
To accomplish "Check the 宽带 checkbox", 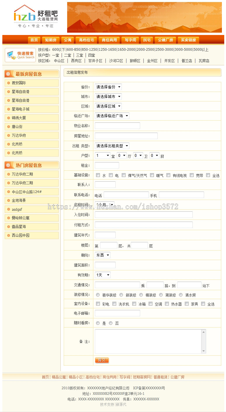I will 192,175.
